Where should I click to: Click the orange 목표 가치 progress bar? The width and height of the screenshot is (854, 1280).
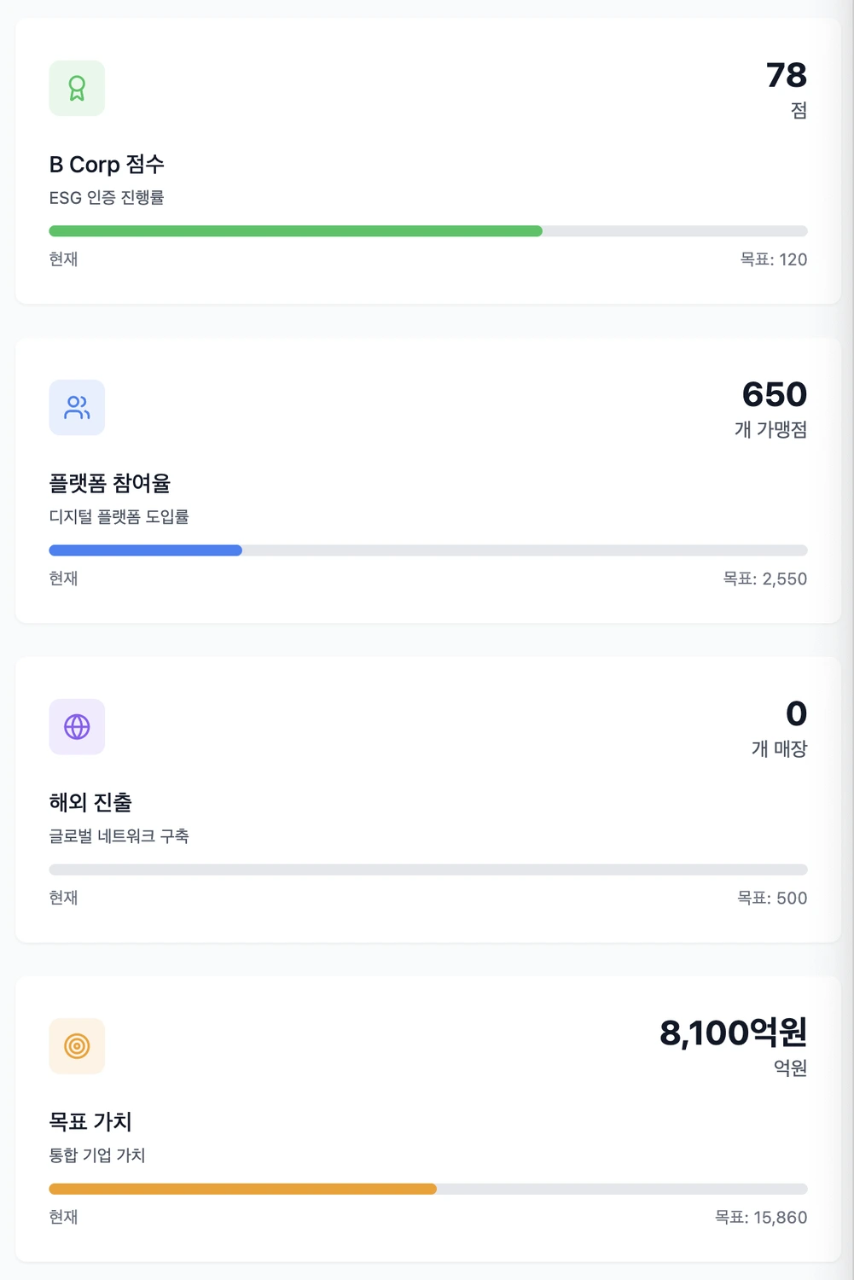tap(243, 1189)
